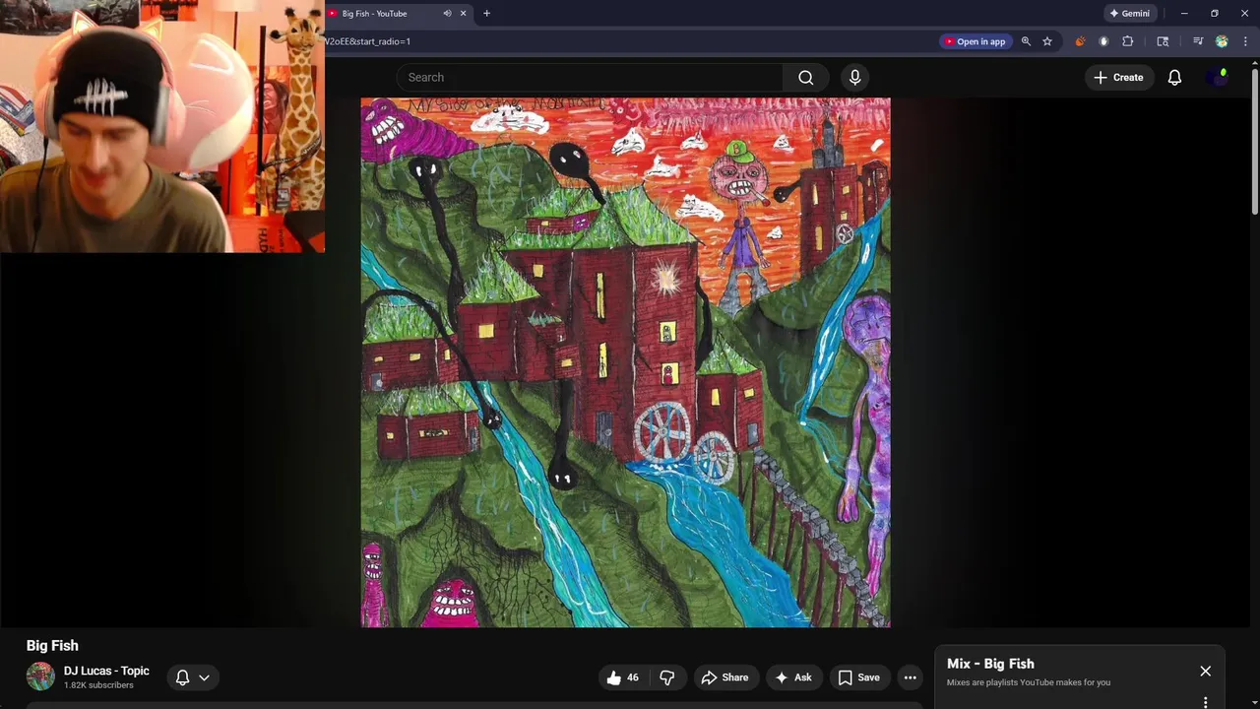Open the Chrome profile avatar
The image size is (1260, 709).
(x=1222, y=41)
